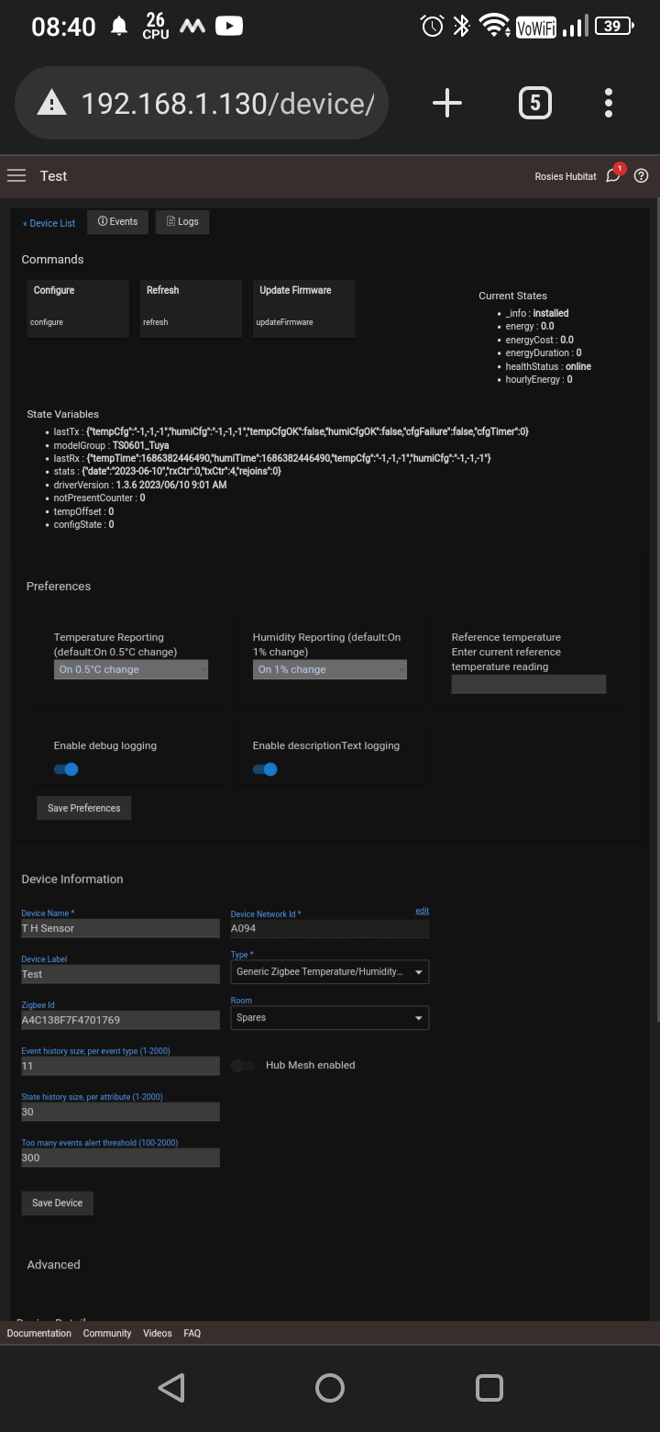The width and height of the screenshot is (660, 1432).
Task: Click the Reference temperature input field
Action: [x=529, y=684]
